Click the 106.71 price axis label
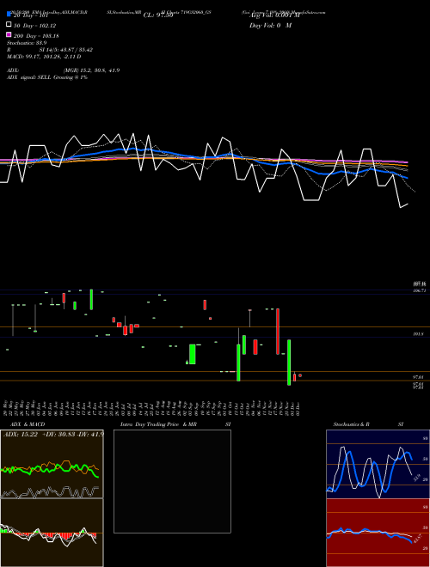The height and width of the screenshot is (567, 430). (x=419, y=290)
